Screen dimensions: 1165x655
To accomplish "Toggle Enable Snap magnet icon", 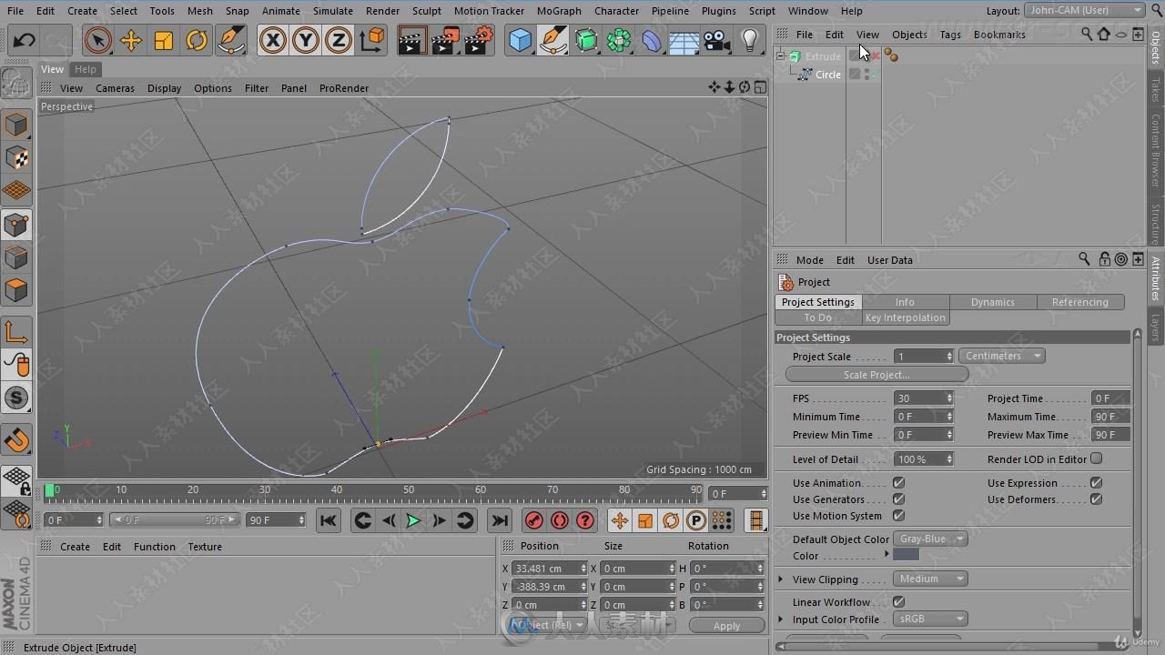I will tap(16, 439).
